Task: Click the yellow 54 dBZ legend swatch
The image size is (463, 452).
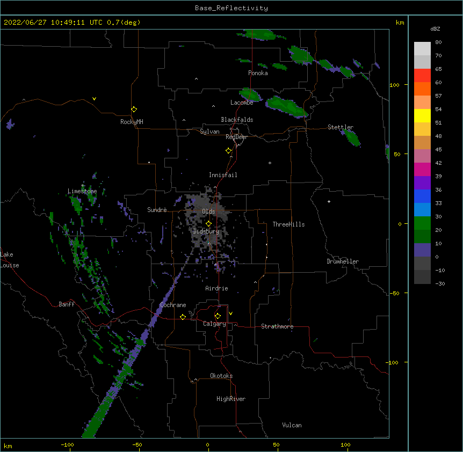Action: (x=422, y=115)
